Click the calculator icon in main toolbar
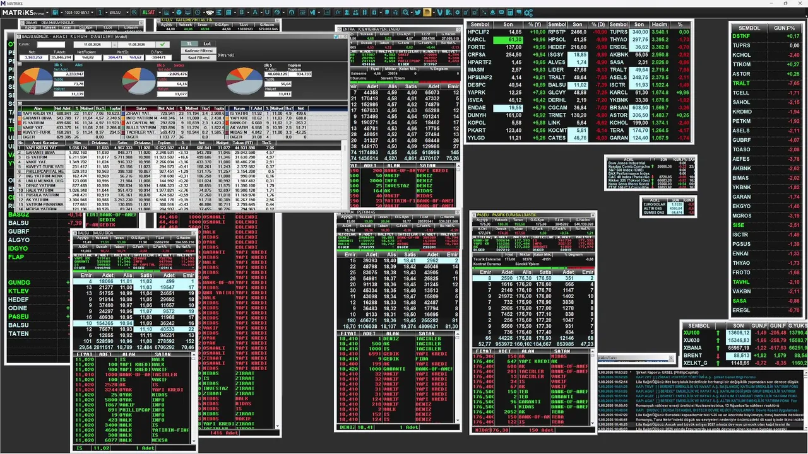 pos(510,12)
